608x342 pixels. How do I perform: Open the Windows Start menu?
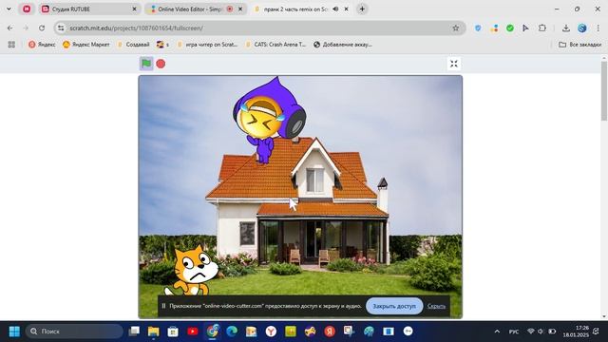pyautogui.click(x=14, y=332)
